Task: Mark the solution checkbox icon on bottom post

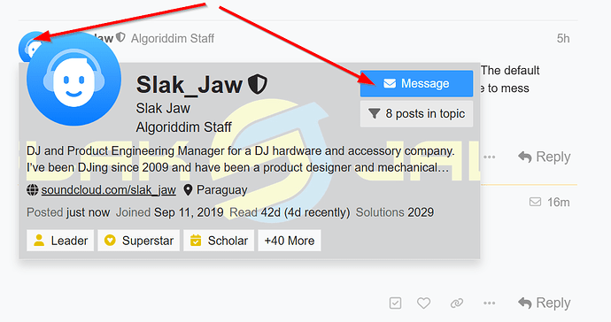Action: (395, 303)
